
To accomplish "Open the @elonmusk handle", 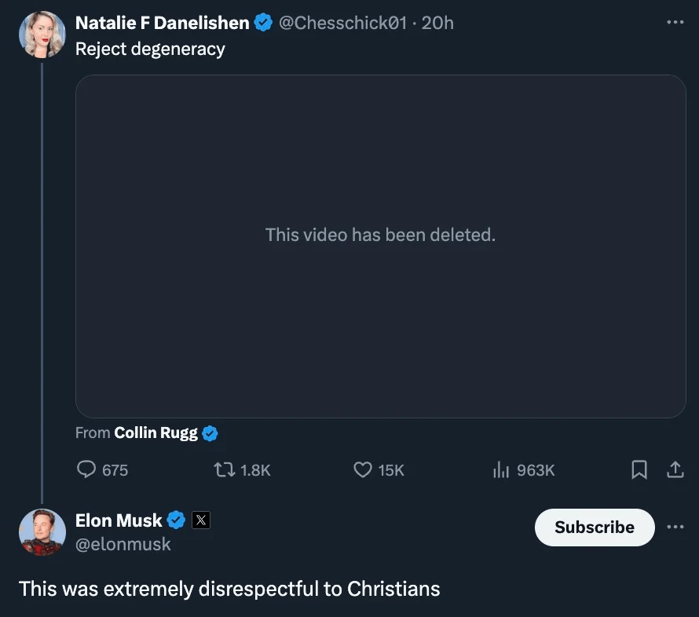I will [123, 544].
